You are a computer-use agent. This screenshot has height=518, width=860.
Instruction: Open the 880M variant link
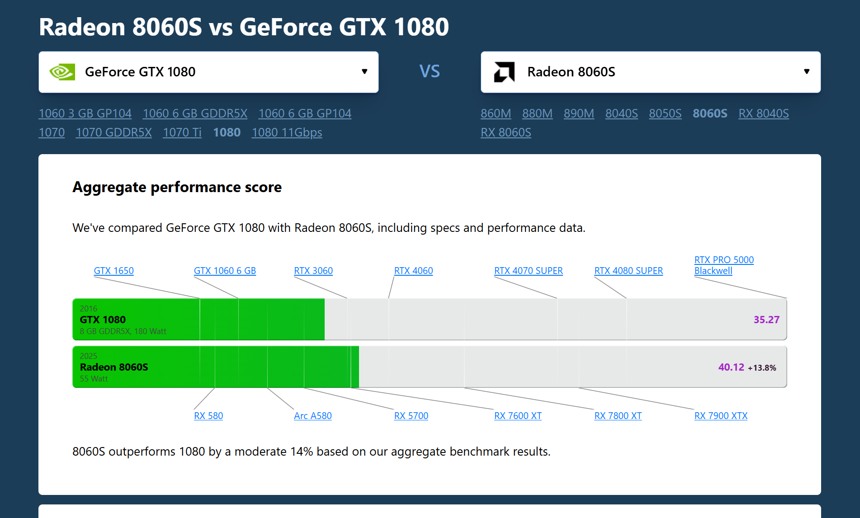537,113
